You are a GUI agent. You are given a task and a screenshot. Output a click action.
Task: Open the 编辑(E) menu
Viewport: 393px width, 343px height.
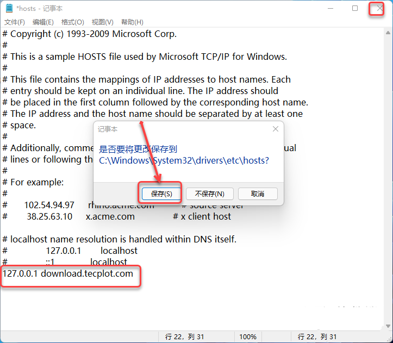click(x=43, y=22)
